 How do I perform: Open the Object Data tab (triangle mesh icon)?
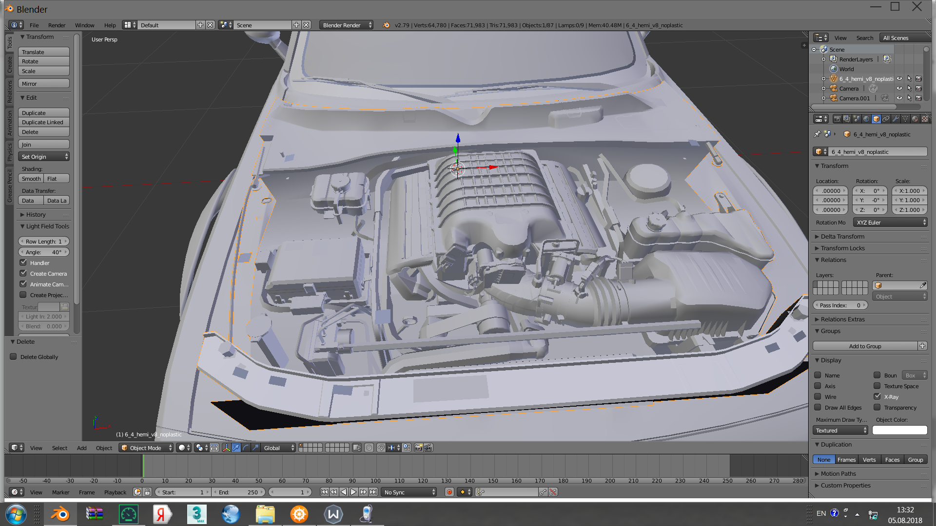(905, 119)
